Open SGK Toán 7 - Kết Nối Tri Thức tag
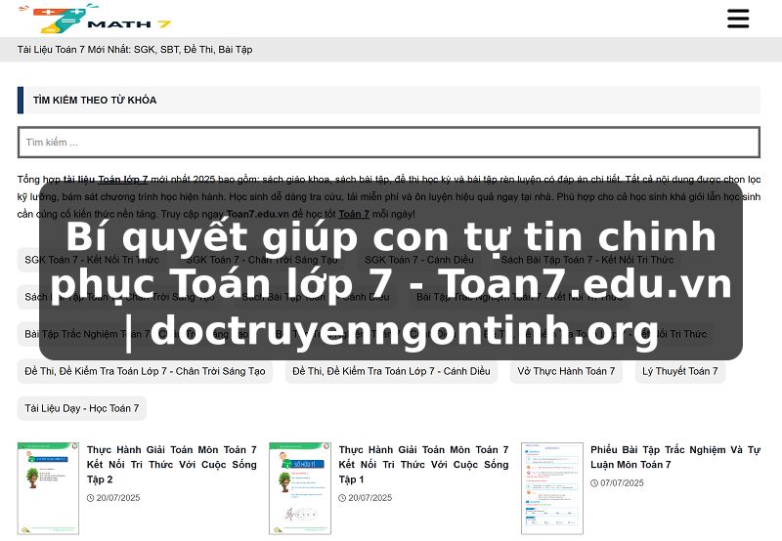This screenshot has height=541, width=782. [x=92, y=260]
